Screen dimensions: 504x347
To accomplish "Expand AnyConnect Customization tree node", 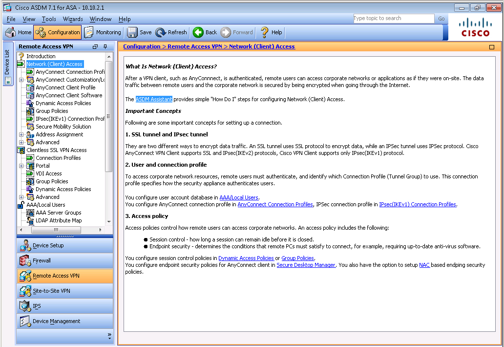I will (x=21, y=80).
